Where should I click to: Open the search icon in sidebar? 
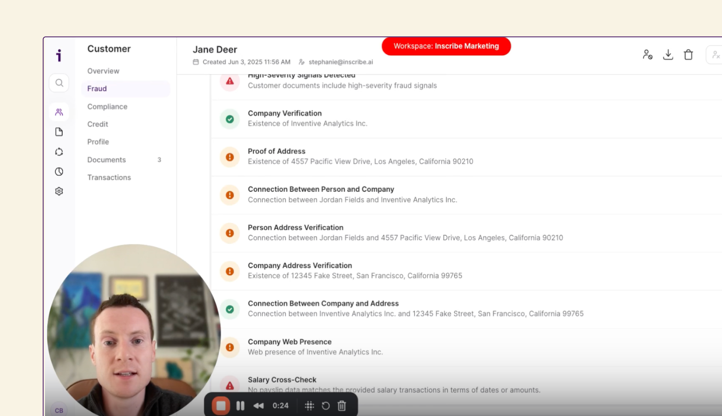pos(59,83)
